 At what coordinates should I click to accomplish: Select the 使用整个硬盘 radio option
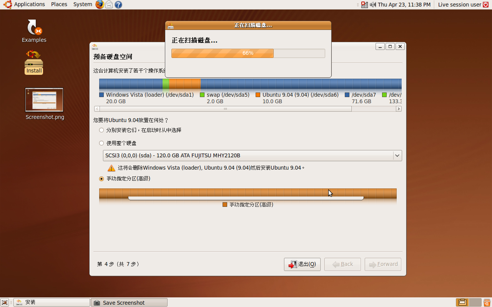tap(101, 143)
